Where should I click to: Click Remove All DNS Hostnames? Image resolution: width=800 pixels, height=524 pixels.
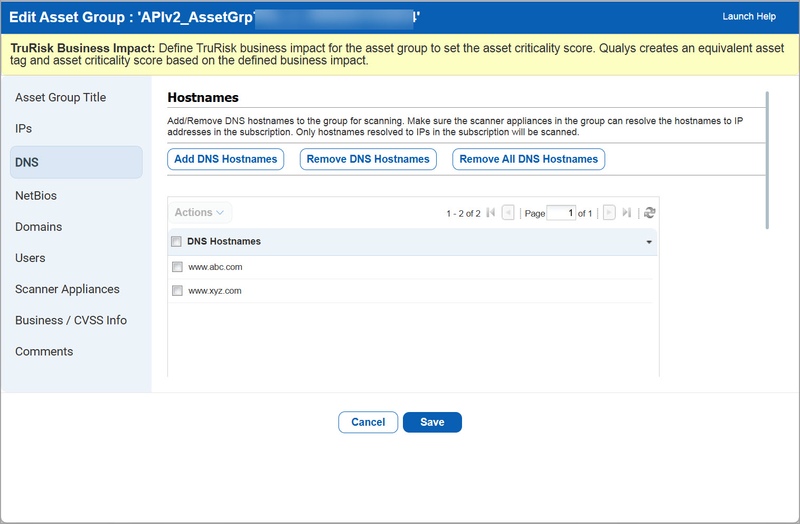click(x=528, y=159)
